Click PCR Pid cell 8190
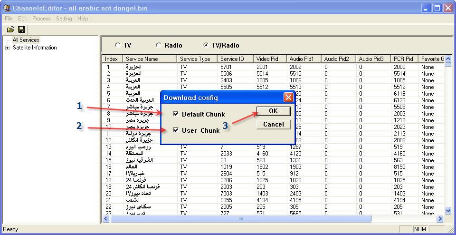The height and width of the screenshot is (235, 456). tap(400, 167)
